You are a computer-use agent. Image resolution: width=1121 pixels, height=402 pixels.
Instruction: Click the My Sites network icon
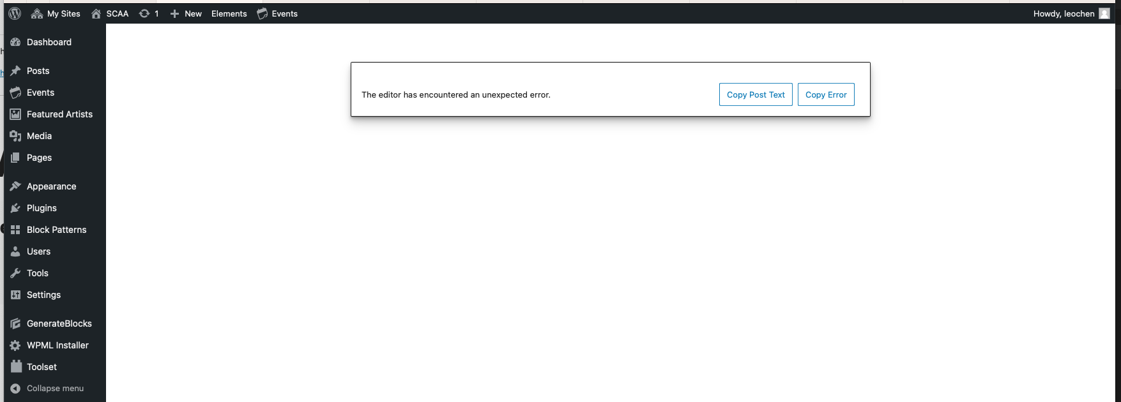[x=37, y=13]
